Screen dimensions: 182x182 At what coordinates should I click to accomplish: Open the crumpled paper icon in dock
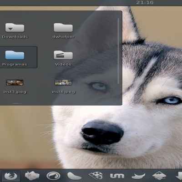coord(32,176)
